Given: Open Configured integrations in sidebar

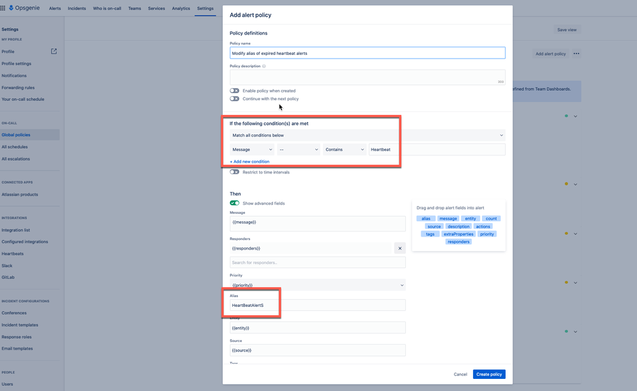Looking at the screenshot, I should coord(25,242).
